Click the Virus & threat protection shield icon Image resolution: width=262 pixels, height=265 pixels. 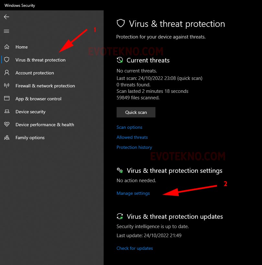coord(6,60)
